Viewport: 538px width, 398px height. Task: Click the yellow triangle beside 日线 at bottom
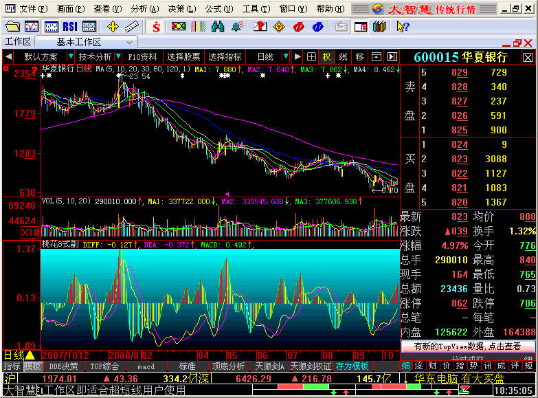(30, 355)
